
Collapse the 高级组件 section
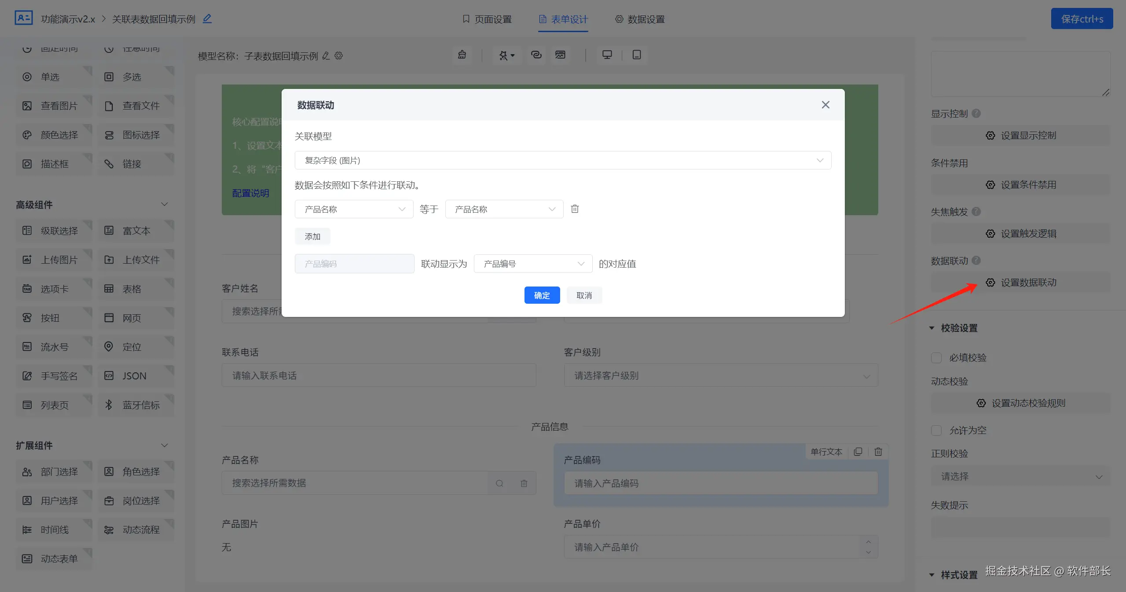click(164, 204)
